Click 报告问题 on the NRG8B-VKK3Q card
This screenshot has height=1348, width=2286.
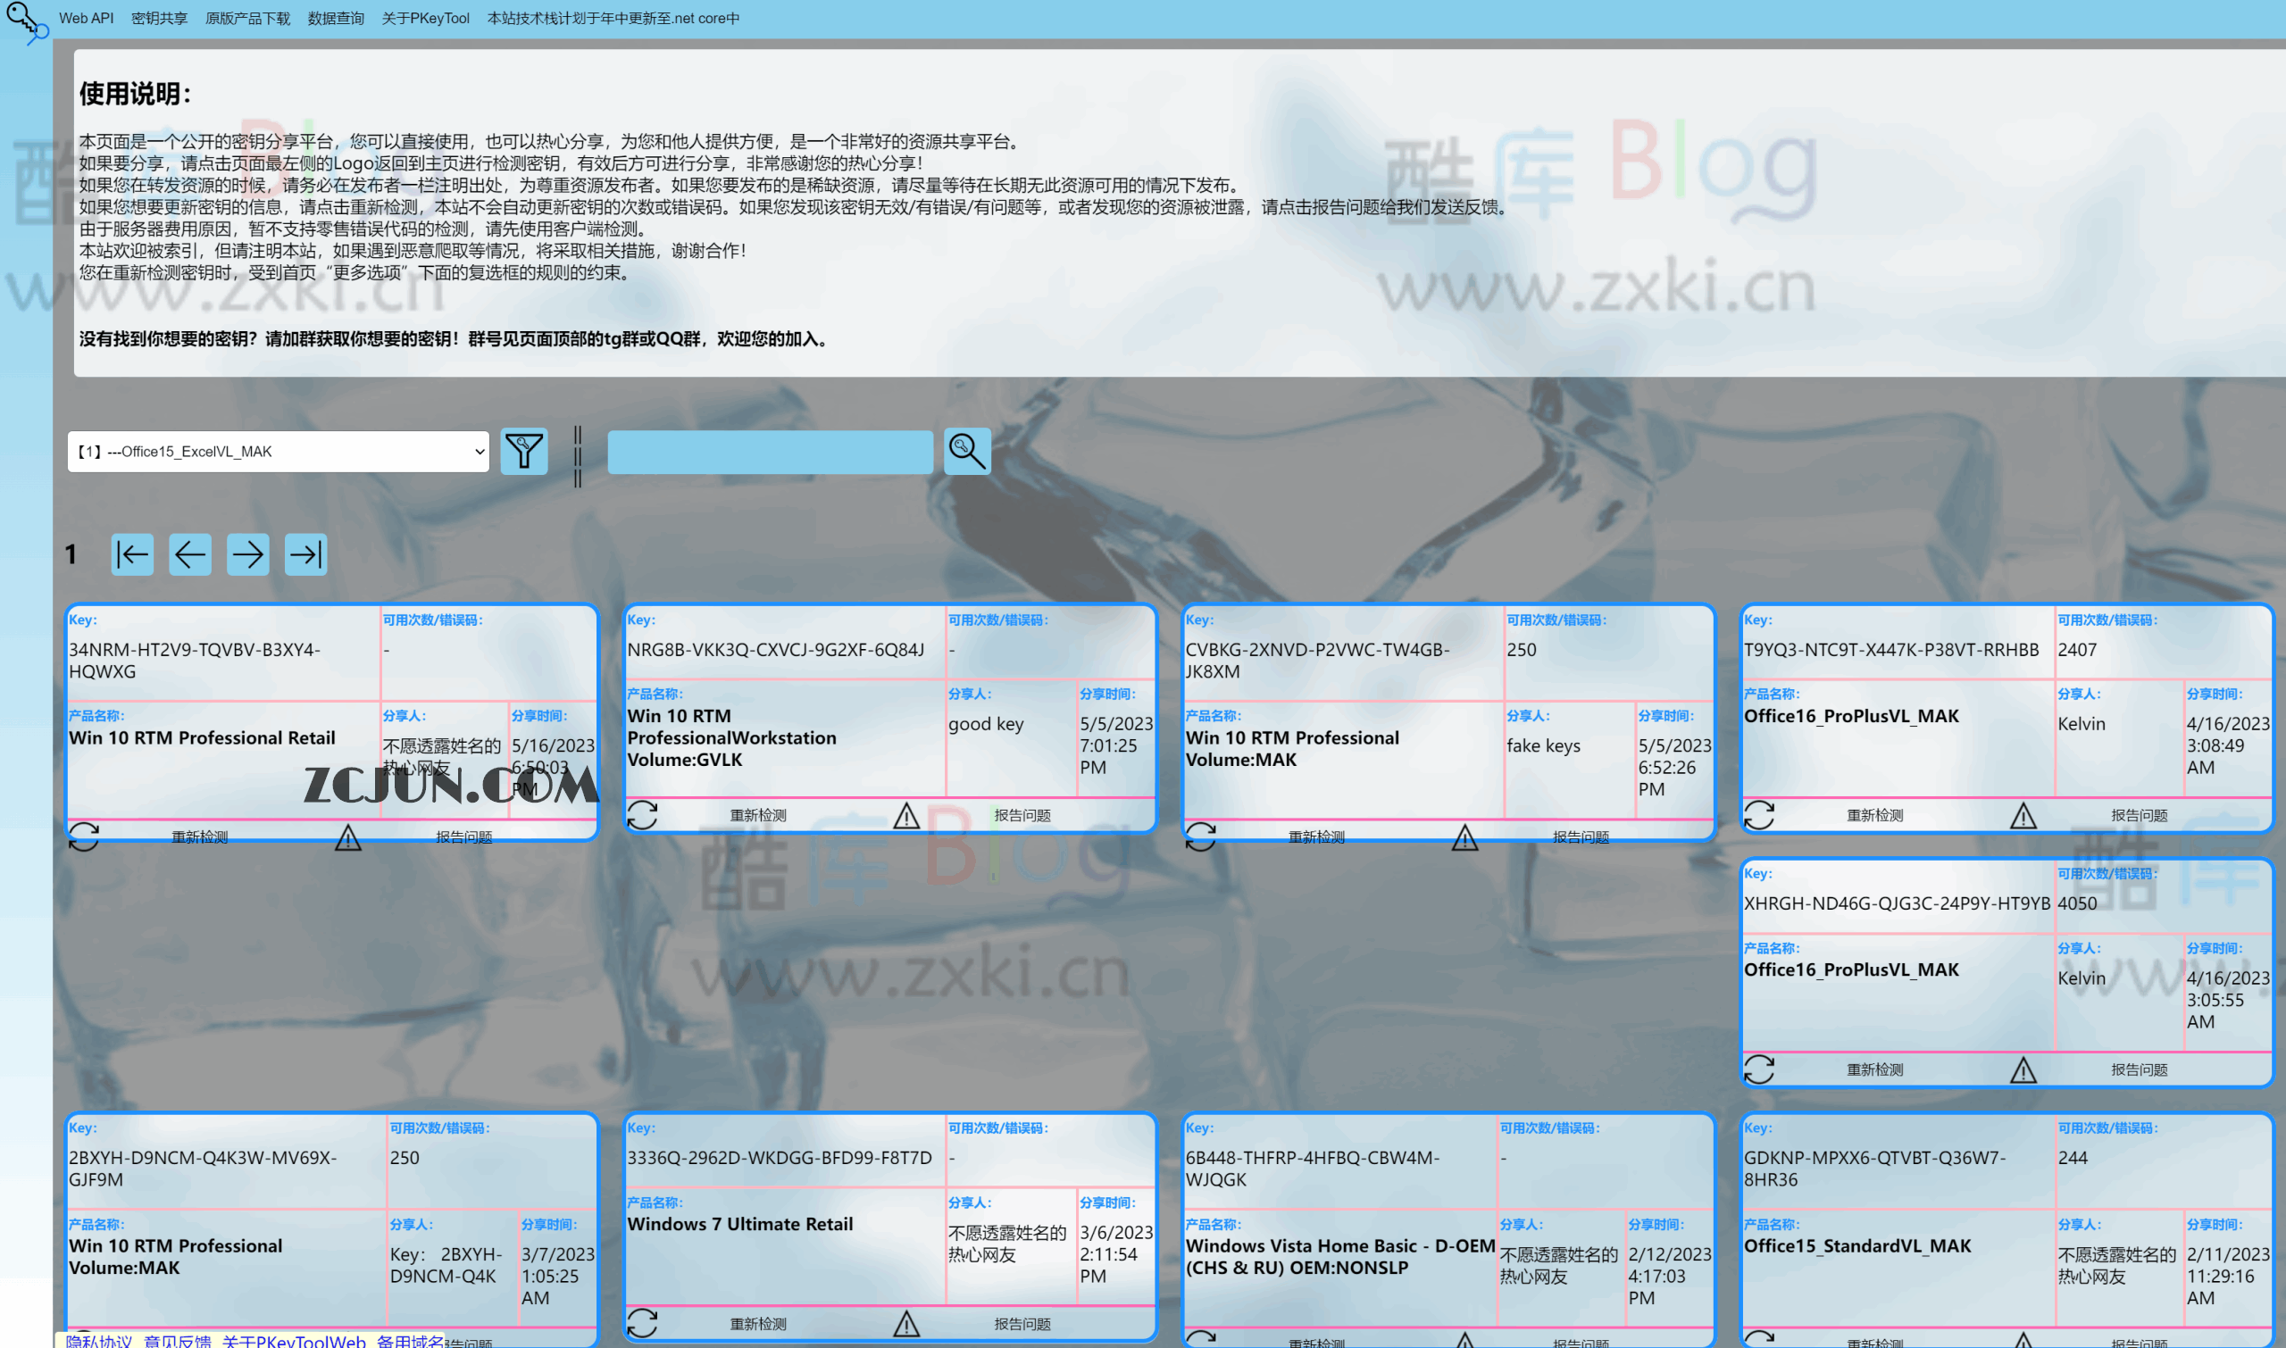[1022, 815]
